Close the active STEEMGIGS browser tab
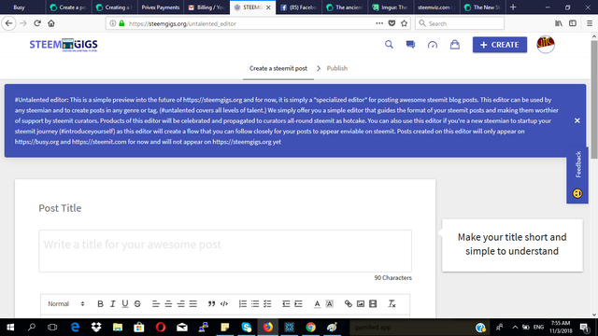 pyautogui.click(x=268, y=7)
